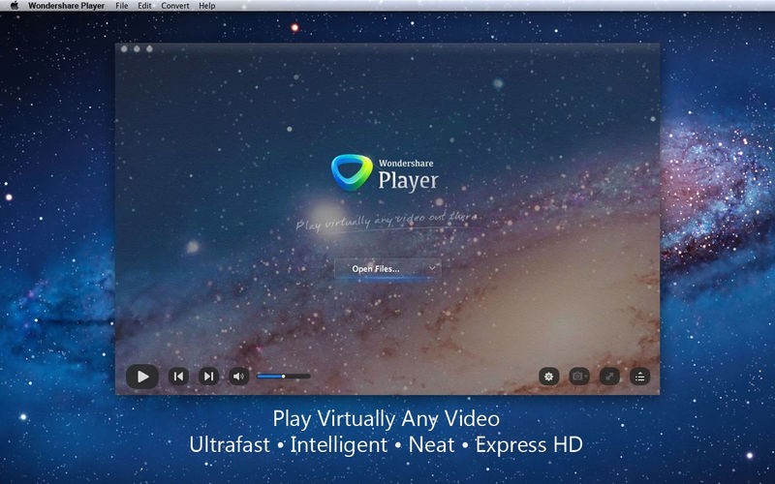Open the Help menu
This screenshot has height=484, width=775.
click(207, 6)
